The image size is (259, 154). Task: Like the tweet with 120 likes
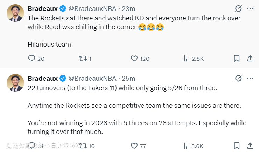pyautogui.click(x=134, y=59)
